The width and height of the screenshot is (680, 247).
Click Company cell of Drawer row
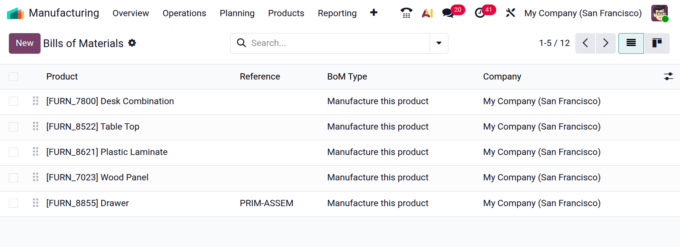(x=542, y=203)
